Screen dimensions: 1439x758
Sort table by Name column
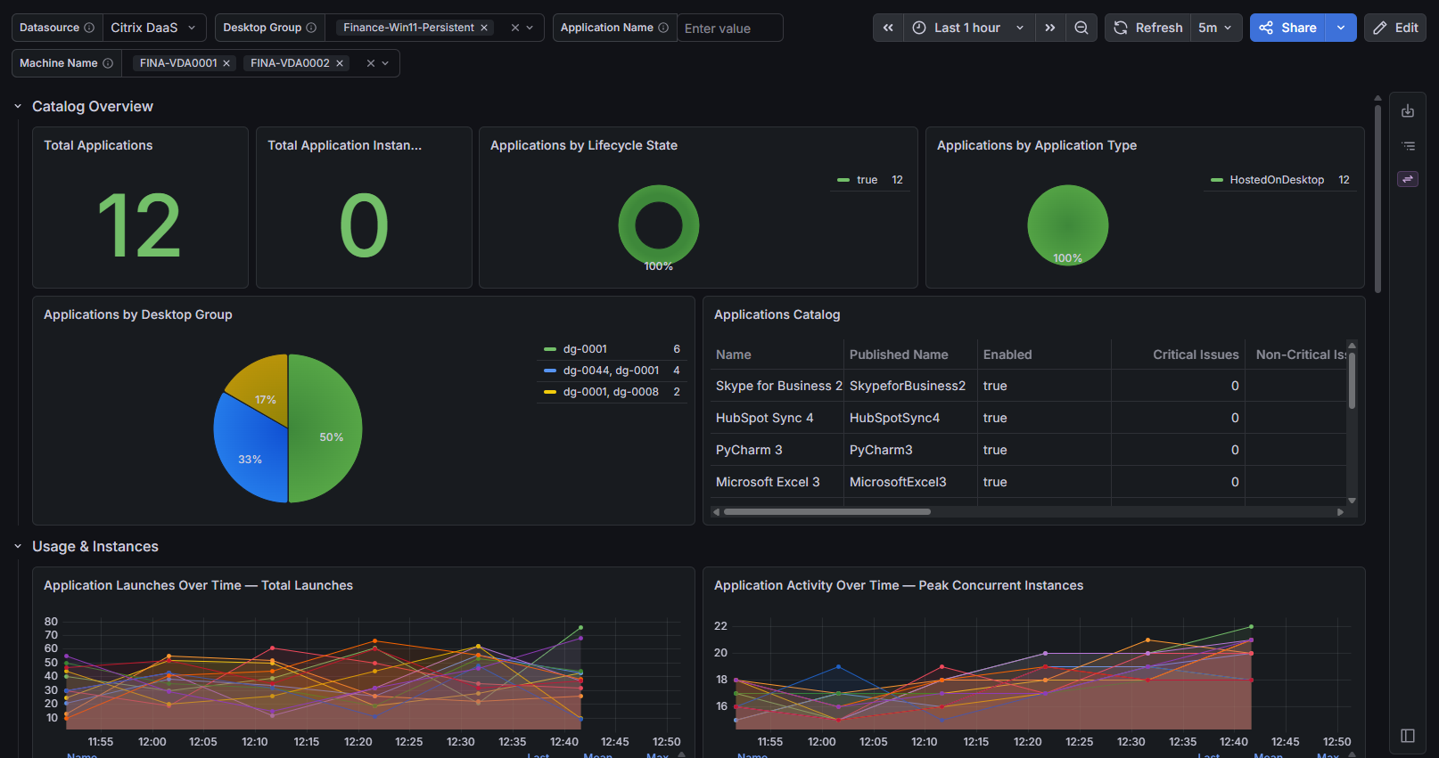point(734,355)
